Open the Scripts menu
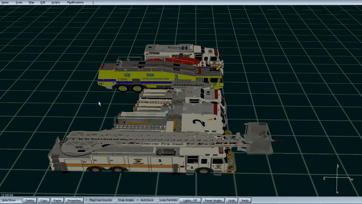Viewport: 362px width, 204px height. point(56,2)
